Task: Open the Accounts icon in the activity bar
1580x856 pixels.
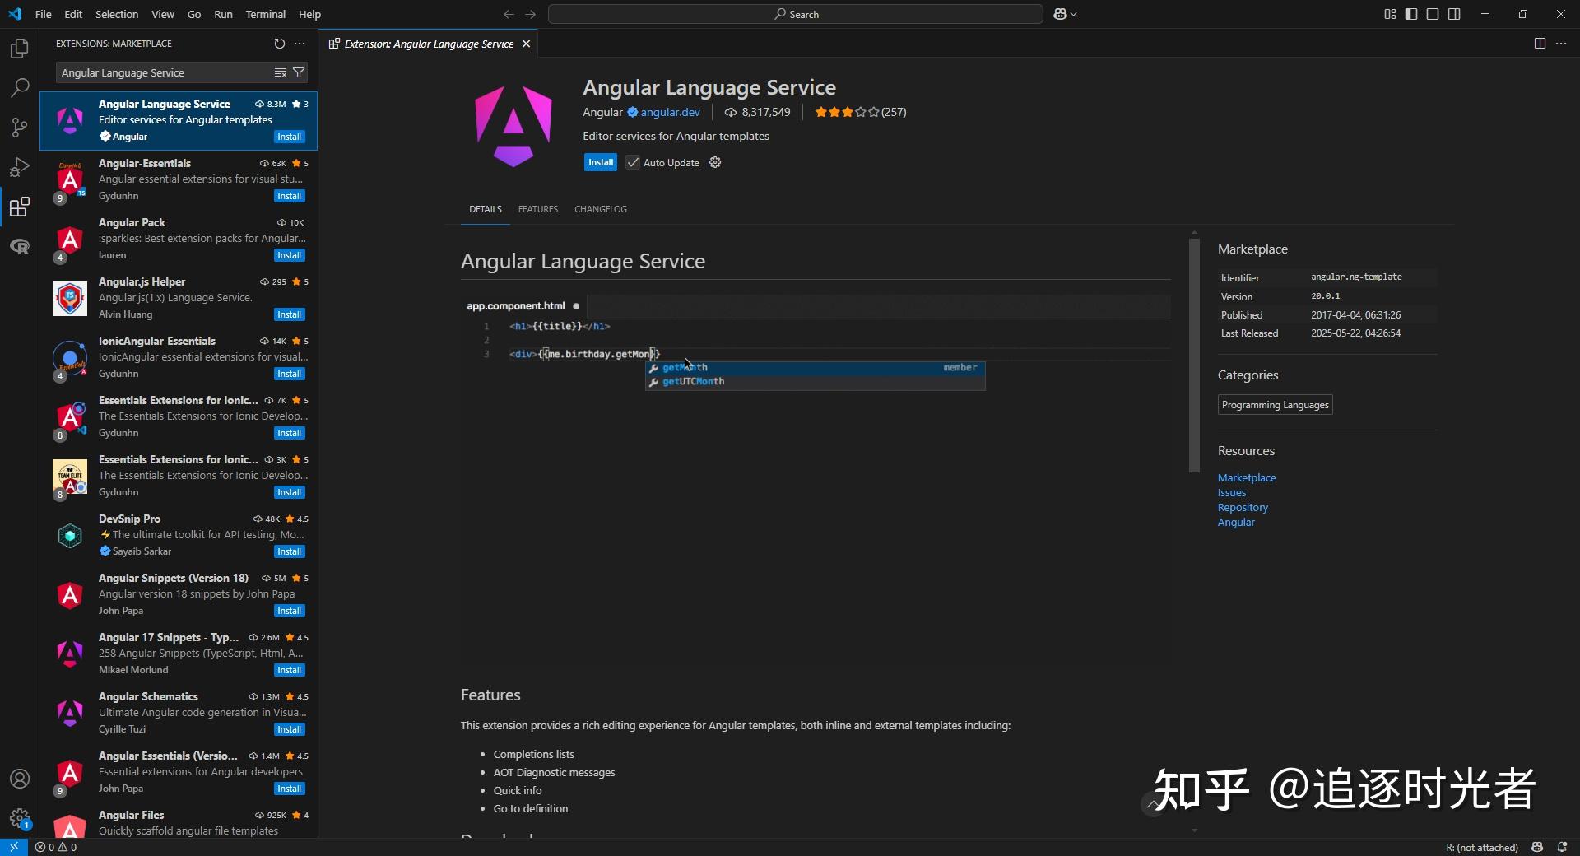Action: point(19,779)
